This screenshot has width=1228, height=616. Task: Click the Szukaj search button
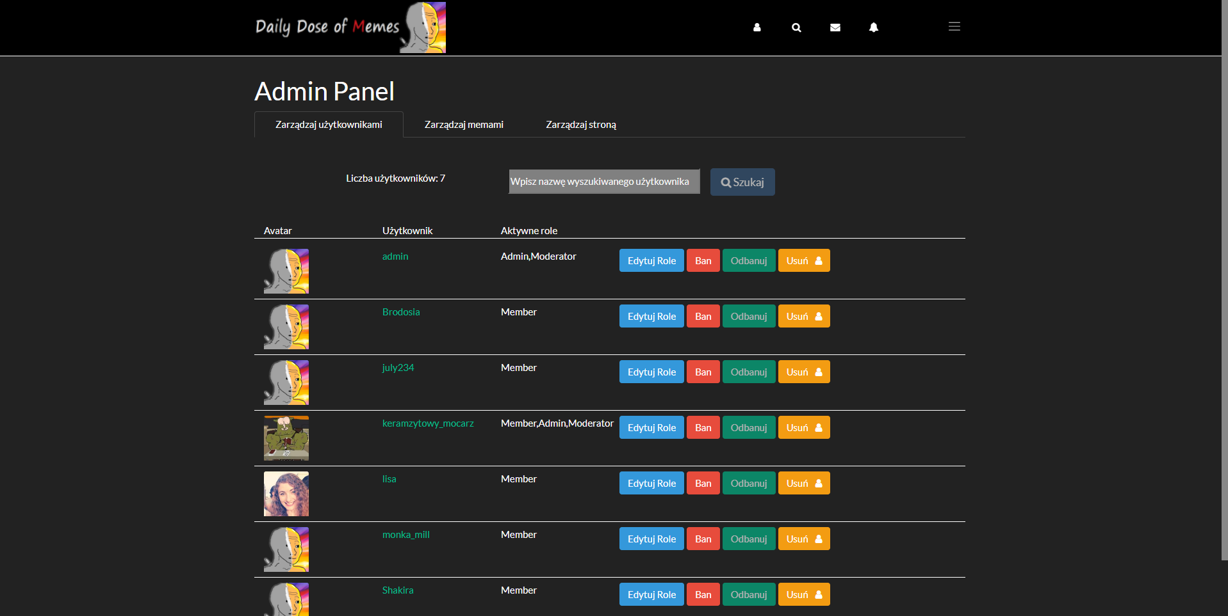coord(742,182)
